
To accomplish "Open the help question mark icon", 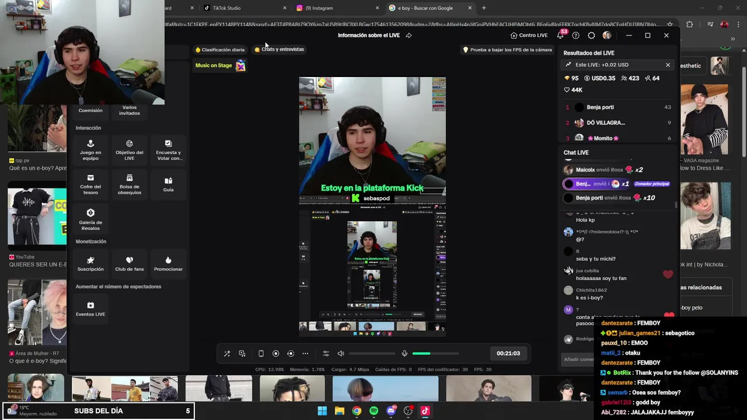I will [x=576, y=36].
